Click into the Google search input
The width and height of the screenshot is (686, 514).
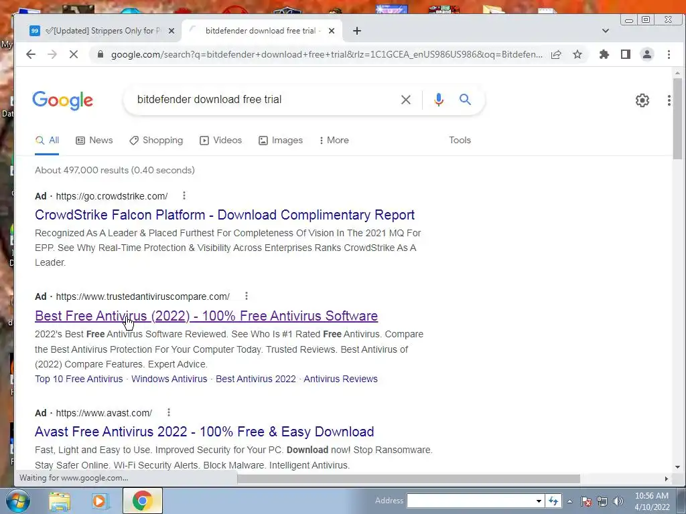coord(263,100)
